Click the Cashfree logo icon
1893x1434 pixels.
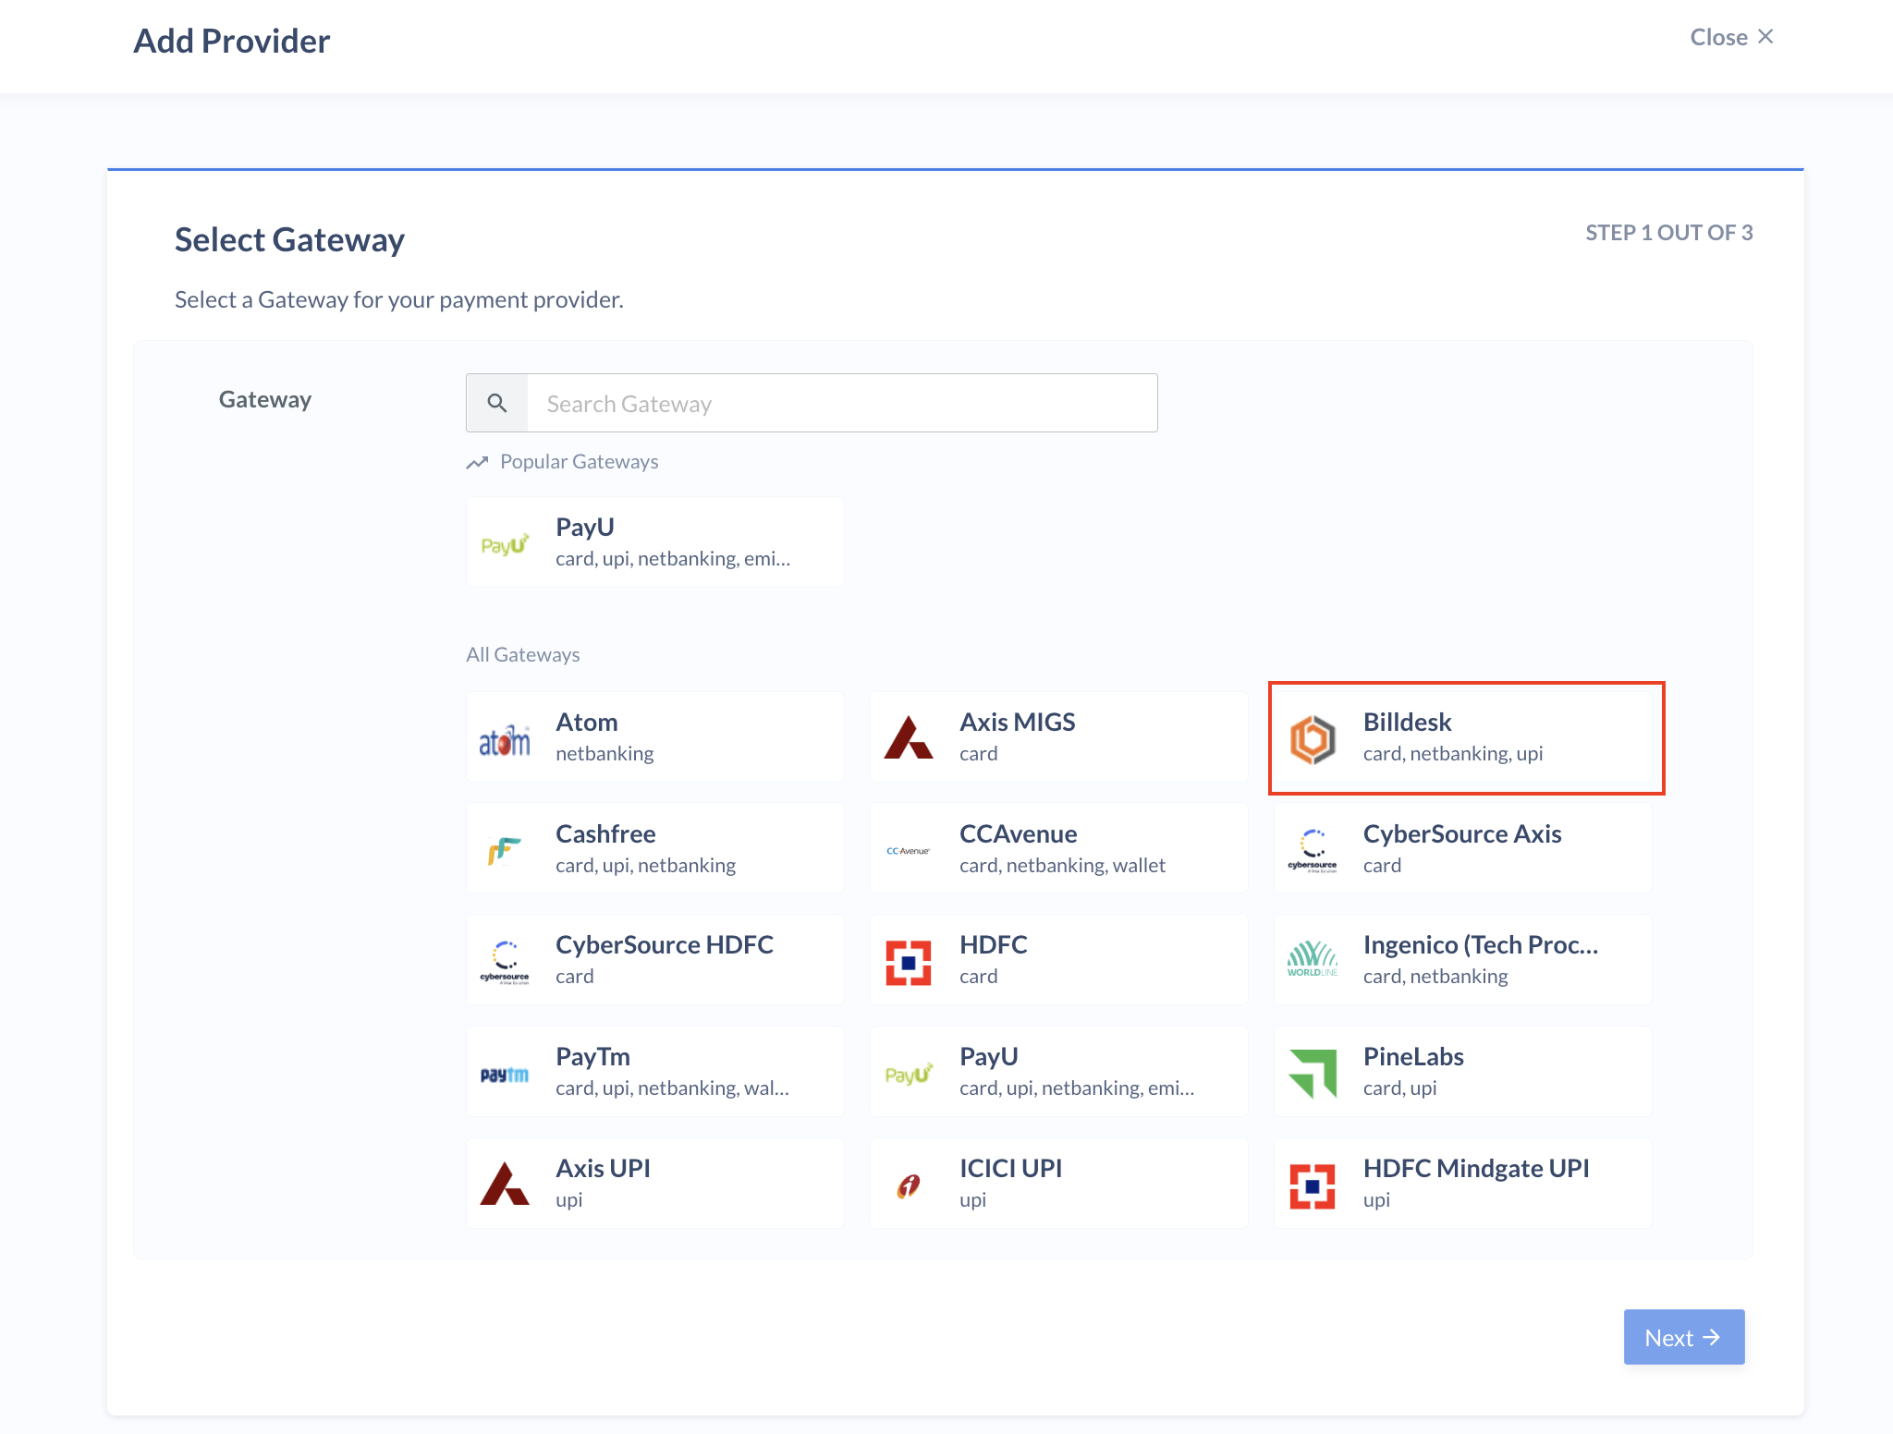505,849
